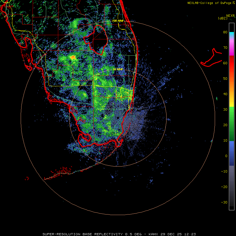Click the [dBZ] unit label
Viewport: 236px width, 236px height.
223,18
